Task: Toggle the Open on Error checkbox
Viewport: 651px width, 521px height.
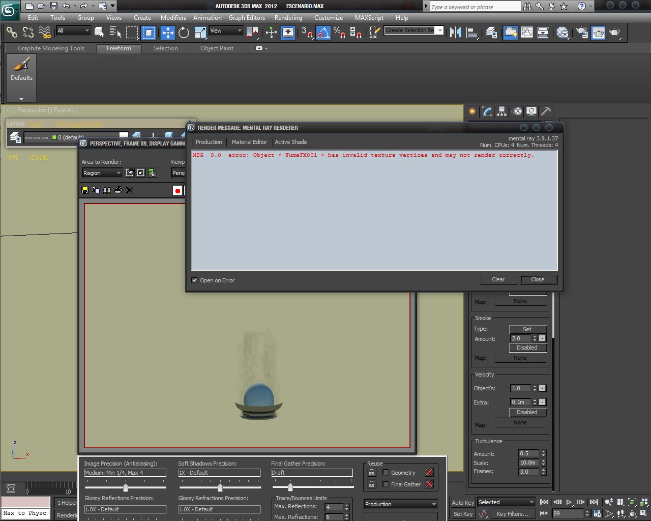Action: click(x=194, y=280)
